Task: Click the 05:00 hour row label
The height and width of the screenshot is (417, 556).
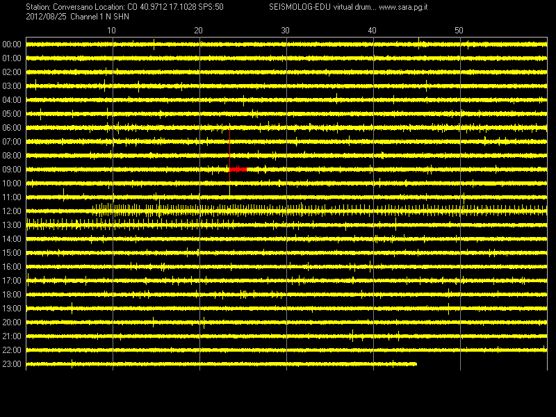Action: point(12,114)
